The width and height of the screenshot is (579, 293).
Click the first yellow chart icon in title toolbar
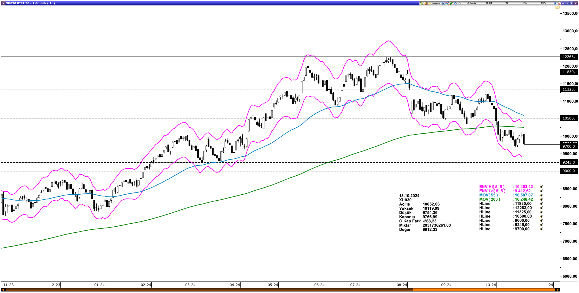point(421,3)
